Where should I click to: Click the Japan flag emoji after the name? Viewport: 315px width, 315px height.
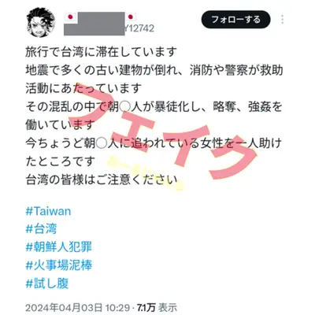pyautogui.click(x=131, y=17)
